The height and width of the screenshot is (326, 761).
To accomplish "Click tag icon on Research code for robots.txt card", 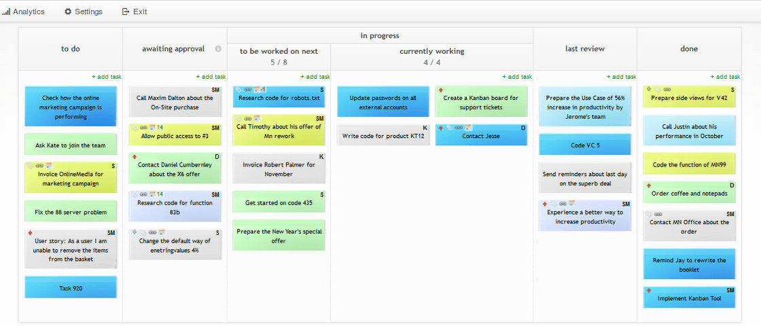I will click(x=238, y=90).
